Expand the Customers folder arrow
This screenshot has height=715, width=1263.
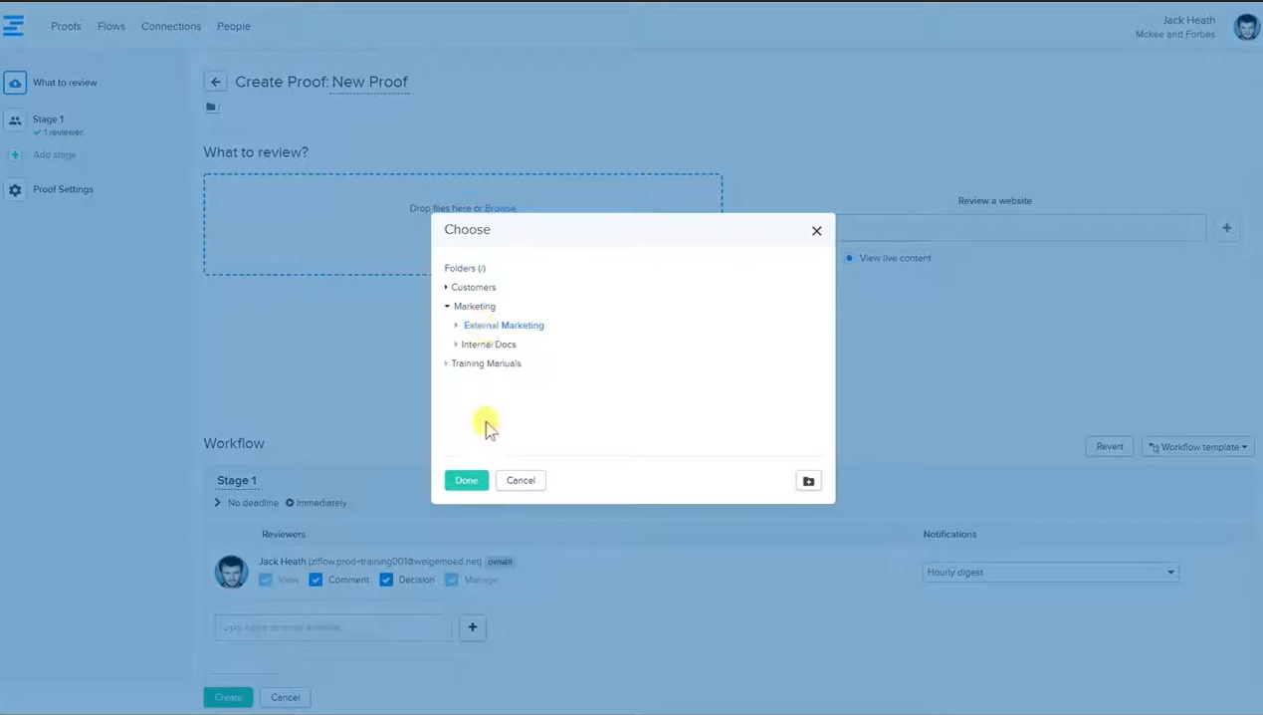point(446,287)
